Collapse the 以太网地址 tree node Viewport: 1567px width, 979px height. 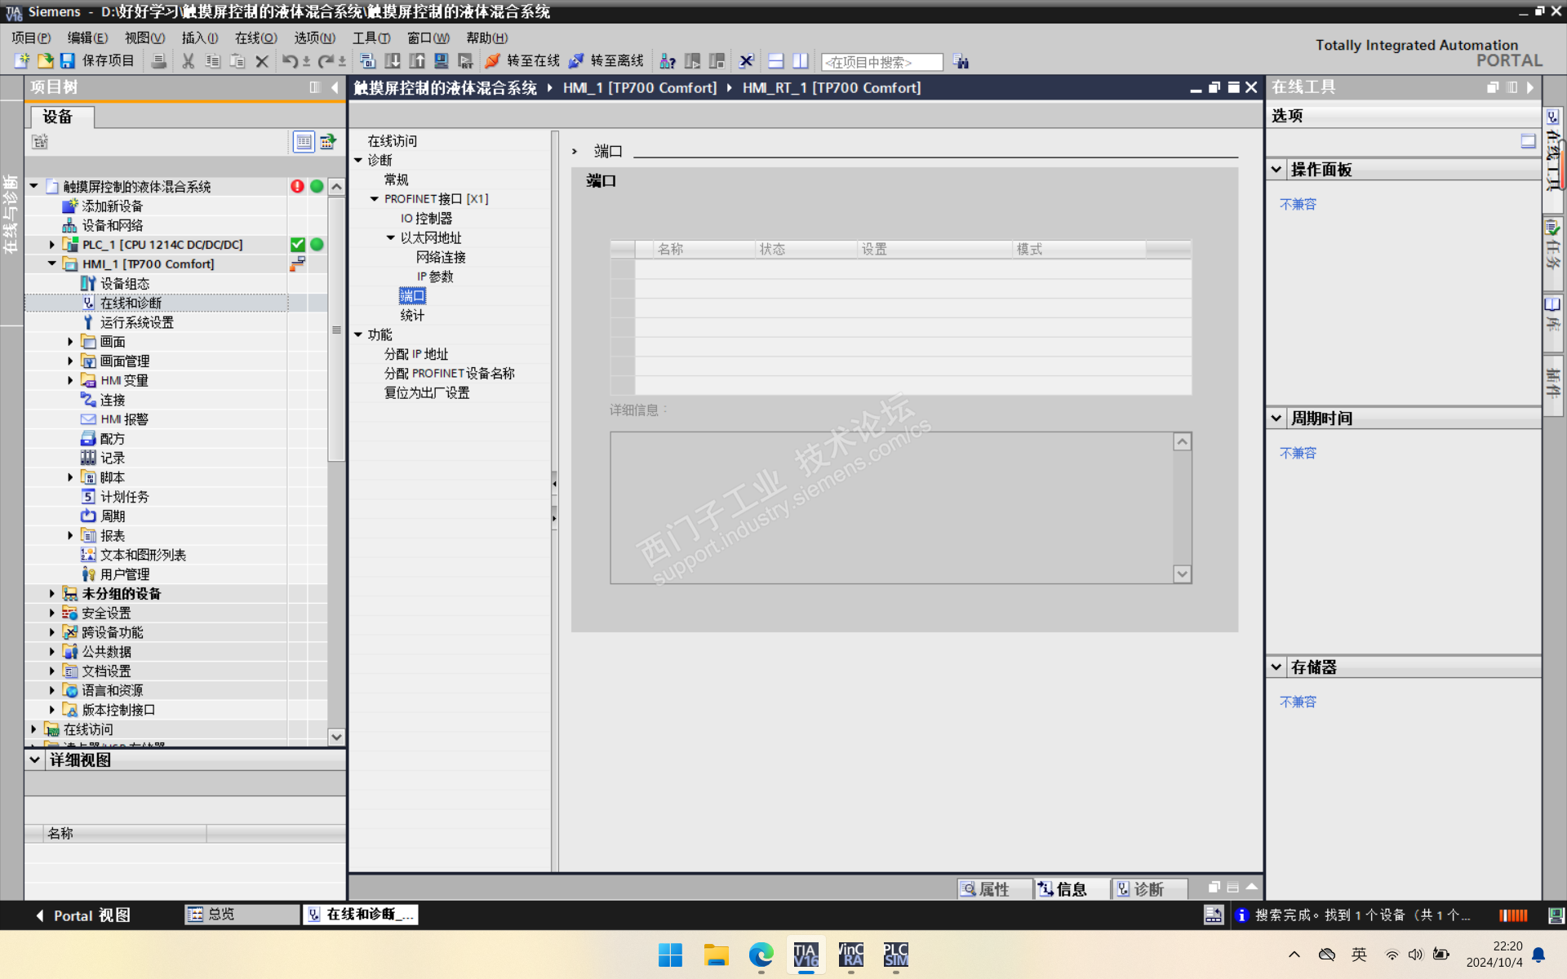pyautogui.click(x=390, y=238)
